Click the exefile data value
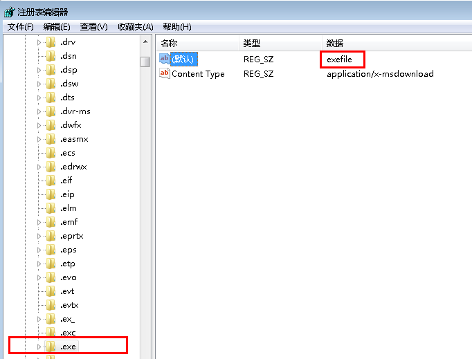Viewport: 472px width, 359px height. coord(340,59)
